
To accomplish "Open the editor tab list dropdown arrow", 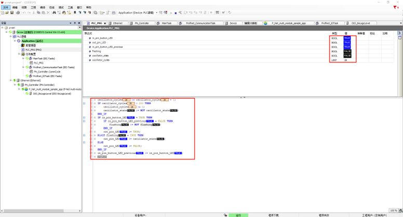I will pos(400,23).
